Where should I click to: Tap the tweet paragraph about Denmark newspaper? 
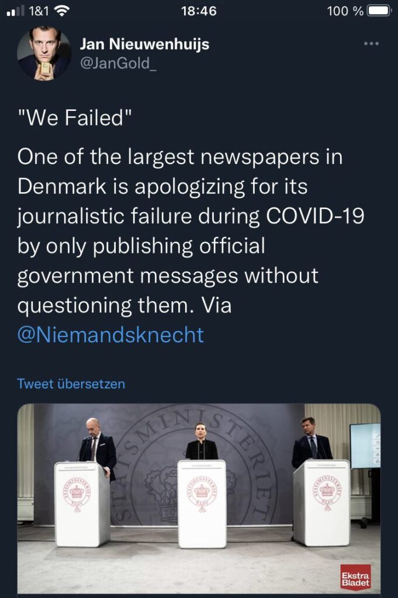coord(190,231)
